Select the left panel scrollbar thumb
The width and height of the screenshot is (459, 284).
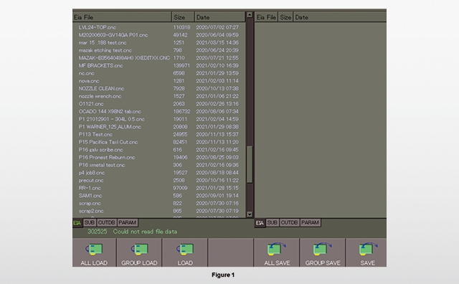(250, 164)
